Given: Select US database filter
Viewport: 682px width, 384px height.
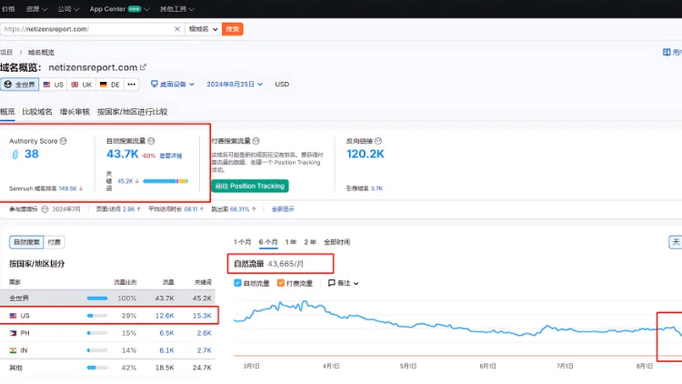Looking at the screenshot, I should [x=53, y=85].
